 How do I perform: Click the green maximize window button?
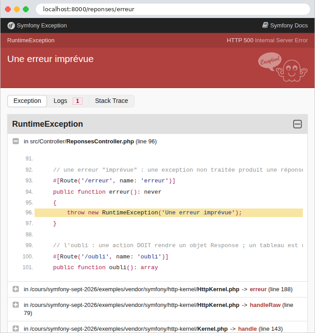click(26, 9)
